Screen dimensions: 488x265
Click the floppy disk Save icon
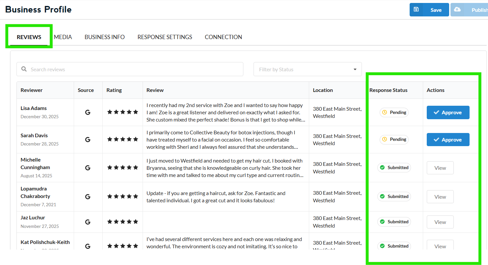click(416, 10)
